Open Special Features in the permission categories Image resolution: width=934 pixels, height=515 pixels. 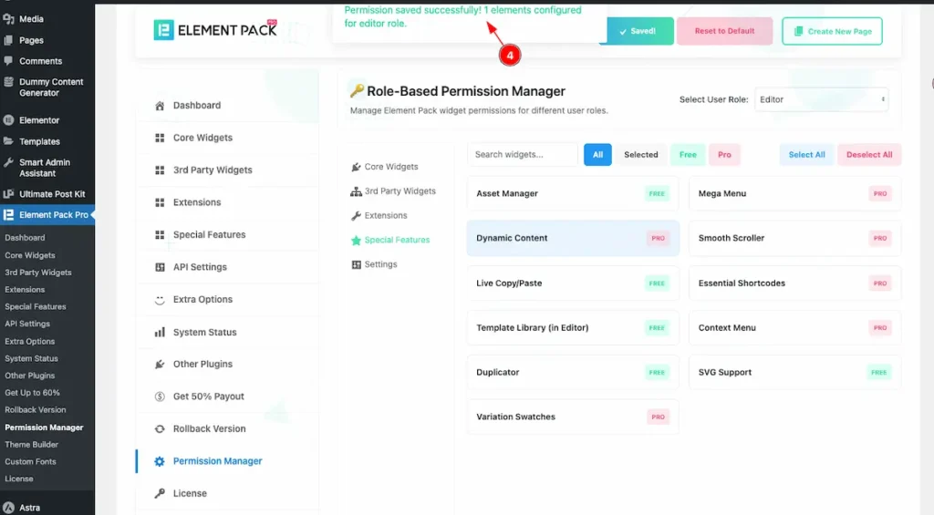point(396,240)
